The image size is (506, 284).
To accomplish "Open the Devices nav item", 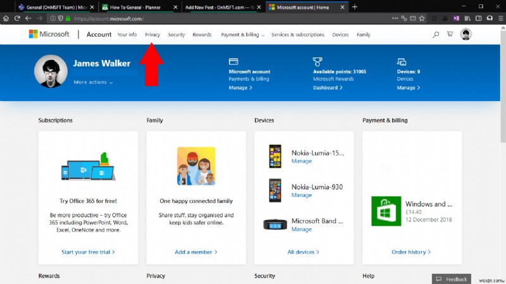I will tap(340, 35).
